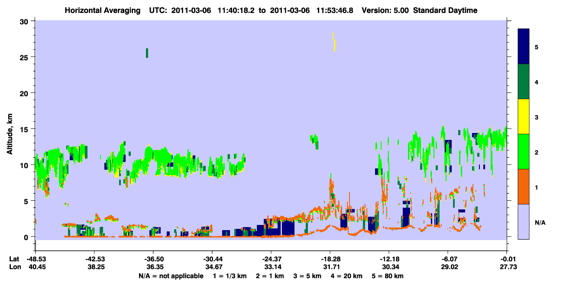
Task: Click the 'N/A = not applicable' legend note
Action: tap(171, 276)
